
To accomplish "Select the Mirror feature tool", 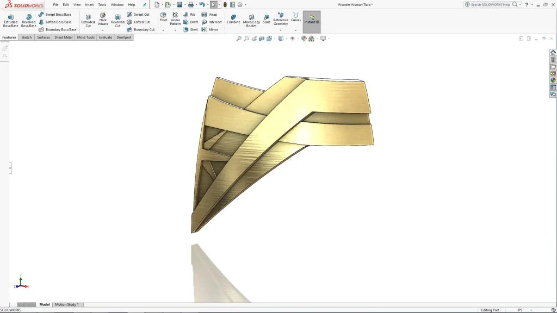I will (x=210, y=29).
